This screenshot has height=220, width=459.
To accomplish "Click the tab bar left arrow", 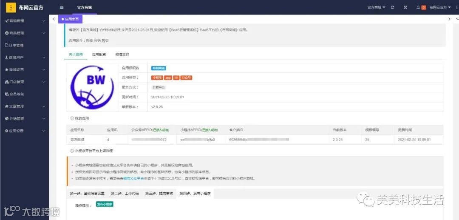I will click(54, 19).
